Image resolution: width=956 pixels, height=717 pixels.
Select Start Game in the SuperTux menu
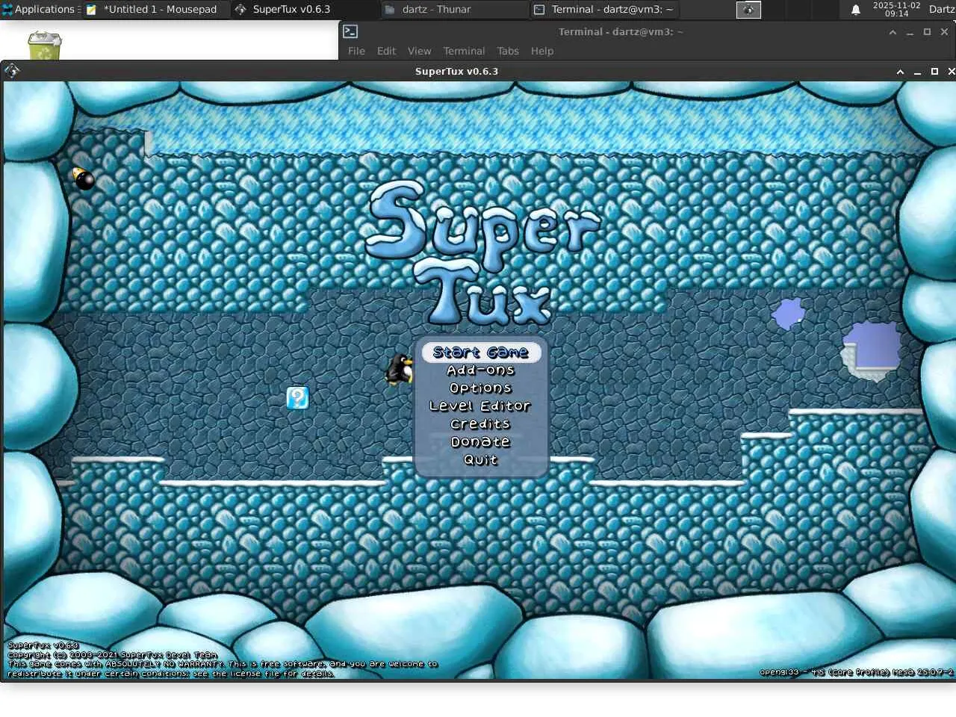480,353
